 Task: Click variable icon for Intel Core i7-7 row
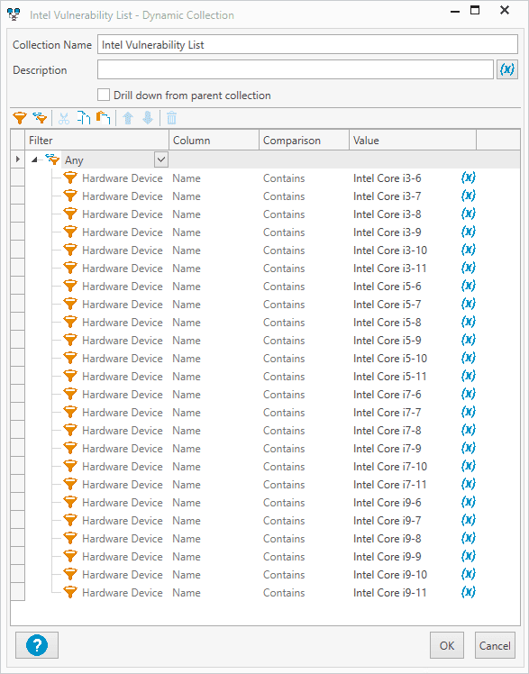click(468, 412)
